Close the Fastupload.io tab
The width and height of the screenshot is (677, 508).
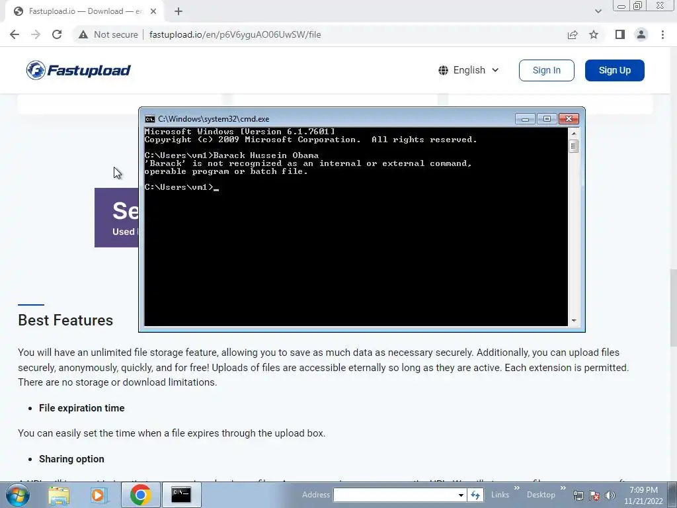[x=153, y=11]
